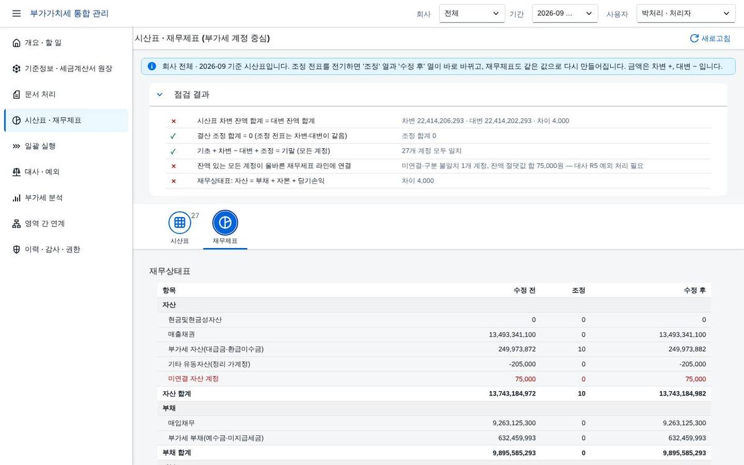Click the document icon beside 문서 처리
Image resolution: width=744 pixels, height=465 pixels.
pyautogui.click(x=16, y=95)
